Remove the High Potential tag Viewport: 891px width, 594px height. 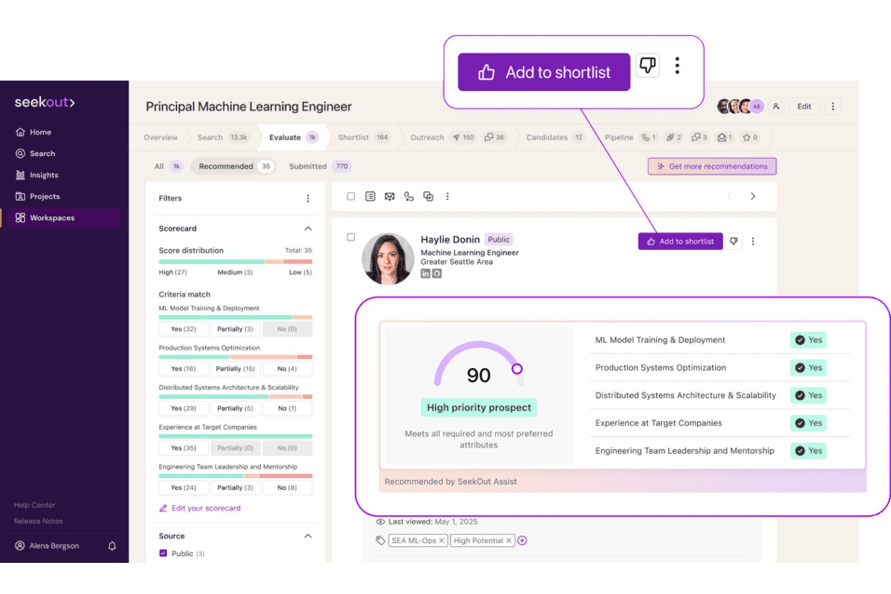click(509, 540)
